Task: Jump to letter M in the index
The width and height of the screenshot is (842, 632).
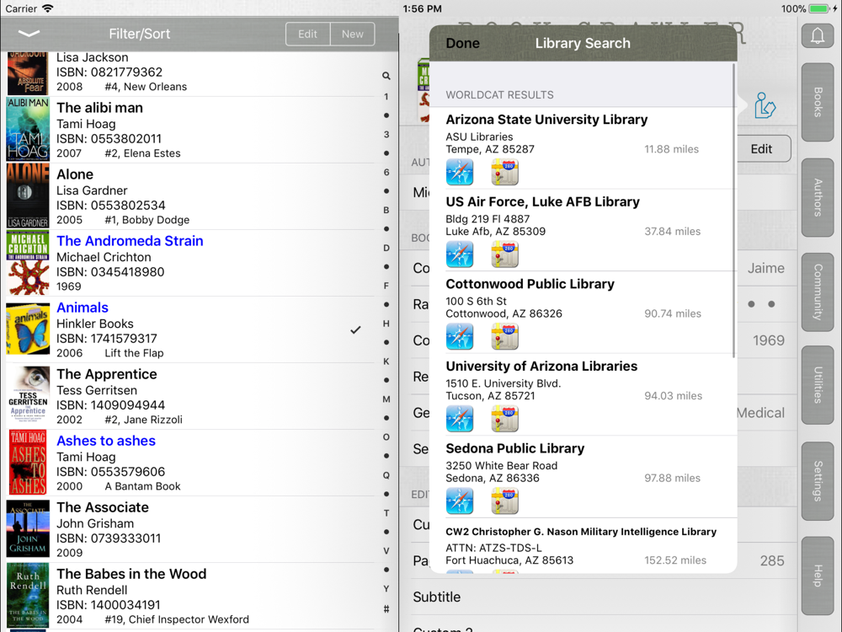Action: click(x=386, y=399)
